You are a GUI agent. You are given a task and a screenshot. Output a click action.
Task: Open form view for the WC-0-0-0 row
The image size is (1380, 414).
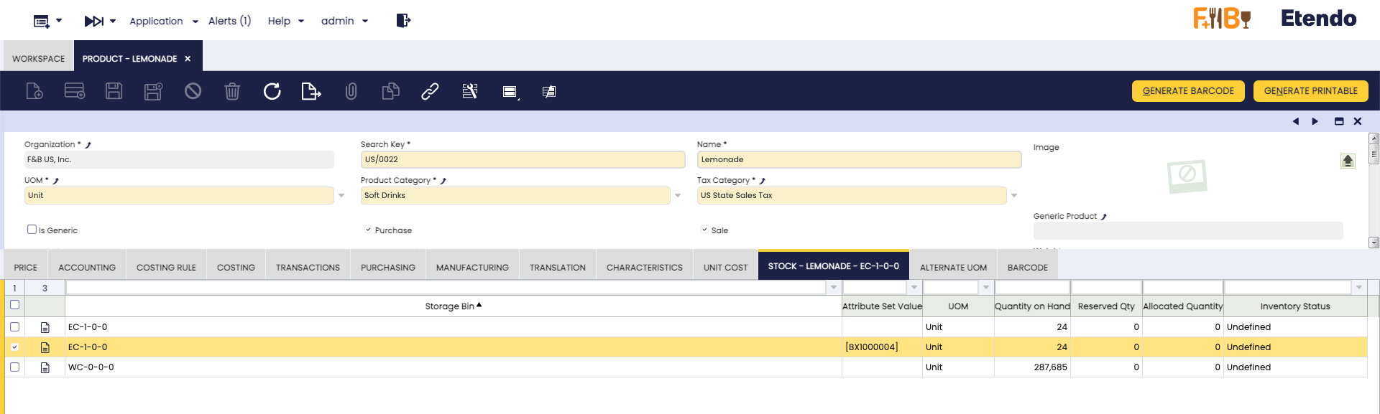(x=45, y=367)
